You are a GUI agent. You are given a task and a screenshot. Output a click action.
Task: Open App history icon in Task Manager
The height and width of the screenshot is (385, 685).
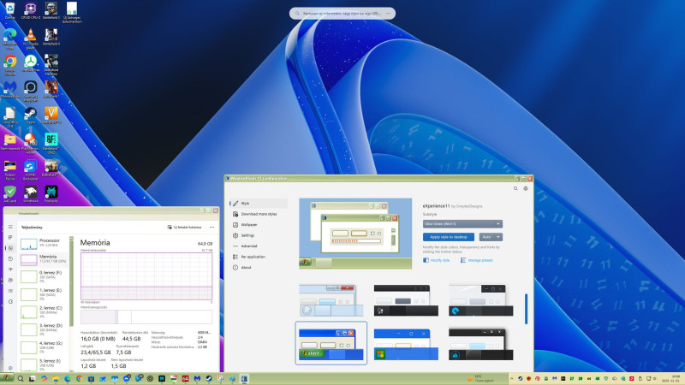(x=10, y=259)
